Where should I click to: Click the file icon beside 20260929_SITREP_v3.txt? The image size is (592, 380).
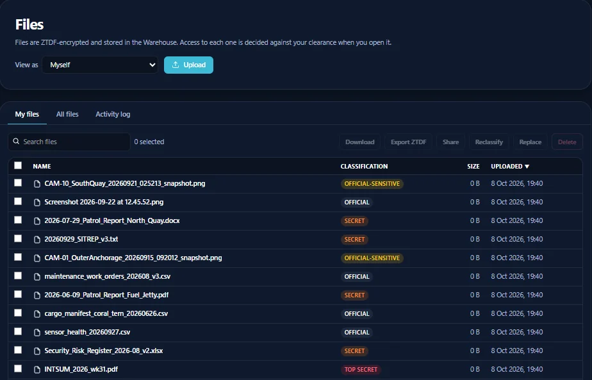[x=37, y=240]
